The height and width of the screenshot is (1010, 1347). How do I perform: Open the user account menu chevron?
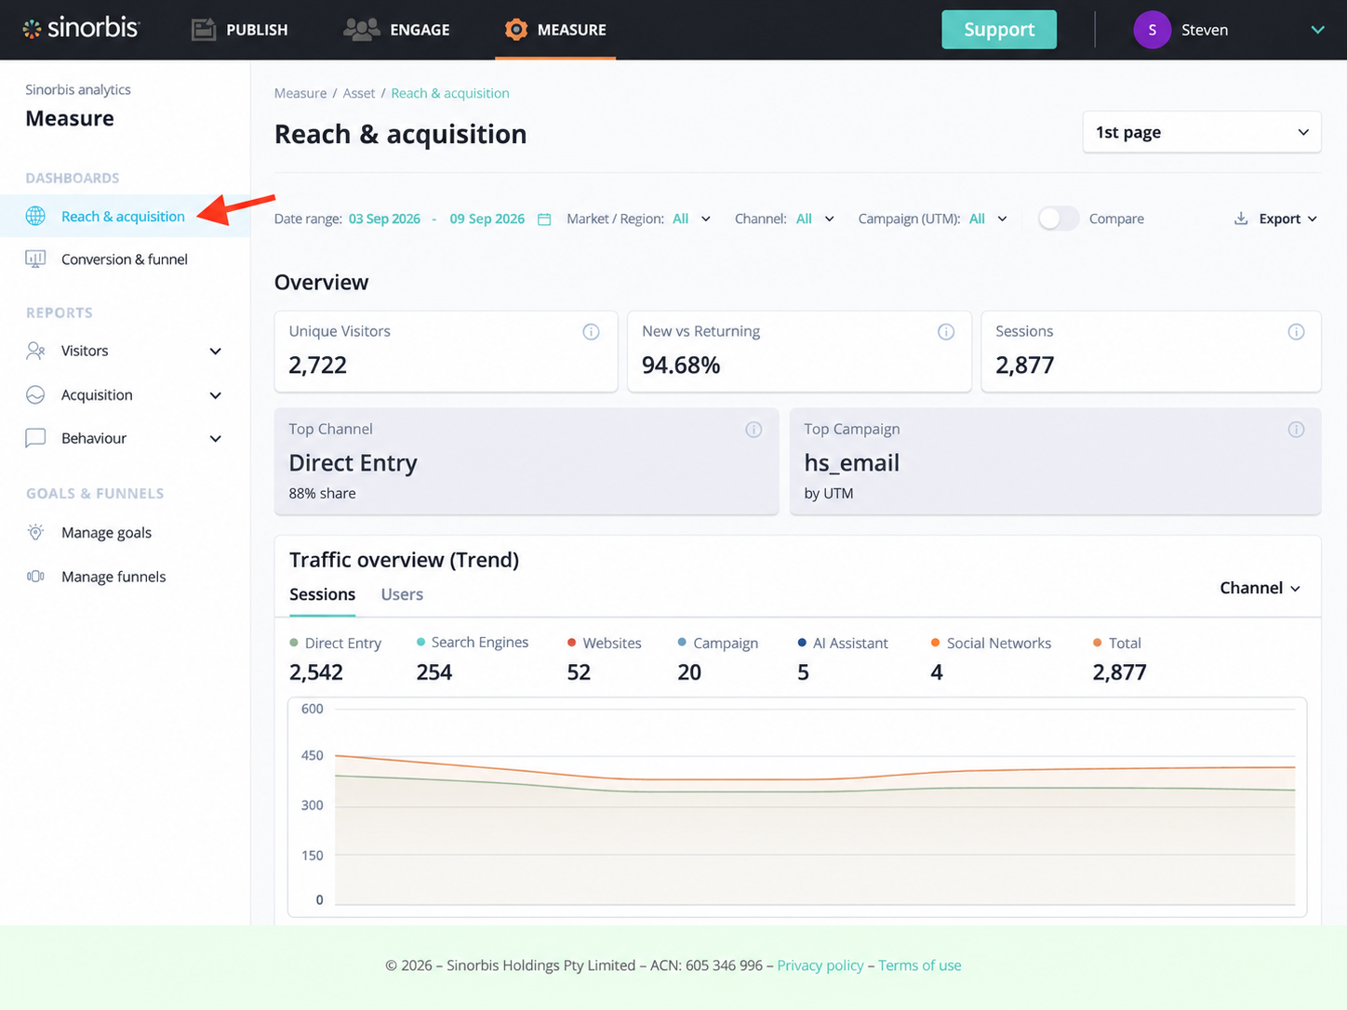click(1317, 30)
